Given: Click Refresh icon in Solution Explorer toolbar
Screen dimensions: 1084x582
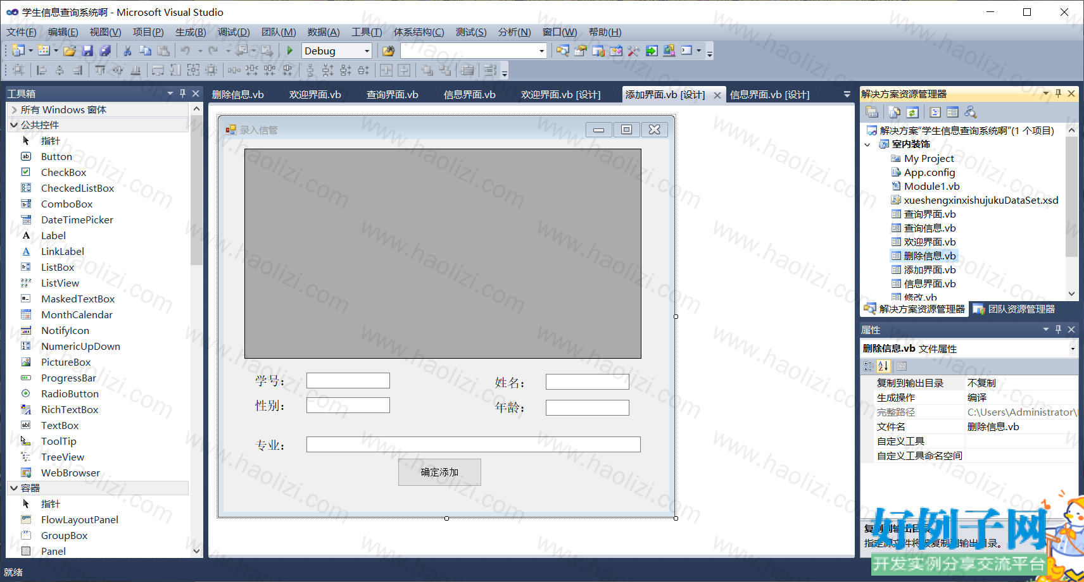Looking at the screenshot, I should coord(912,113).
